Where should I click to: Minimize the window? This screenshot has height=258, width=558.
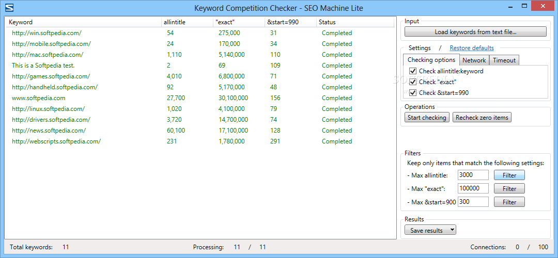tap(510, 6)
